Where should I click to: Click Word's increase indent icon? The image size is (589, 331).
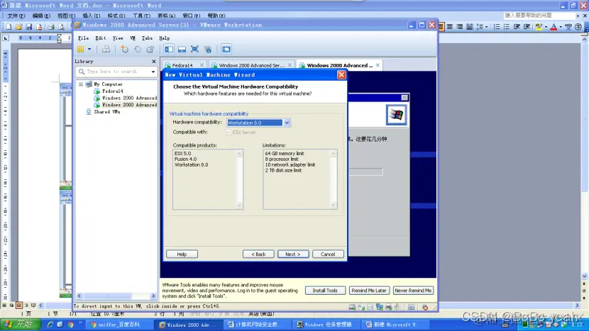(x=527, y=27)
